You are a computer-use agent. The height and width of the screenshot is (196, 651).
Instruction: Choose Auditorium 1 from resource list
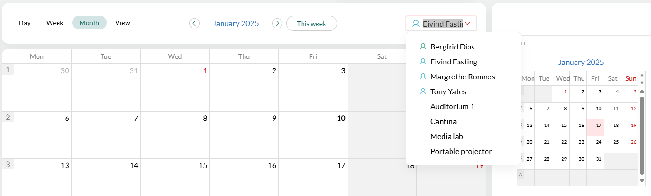click(x=452, y=106)
